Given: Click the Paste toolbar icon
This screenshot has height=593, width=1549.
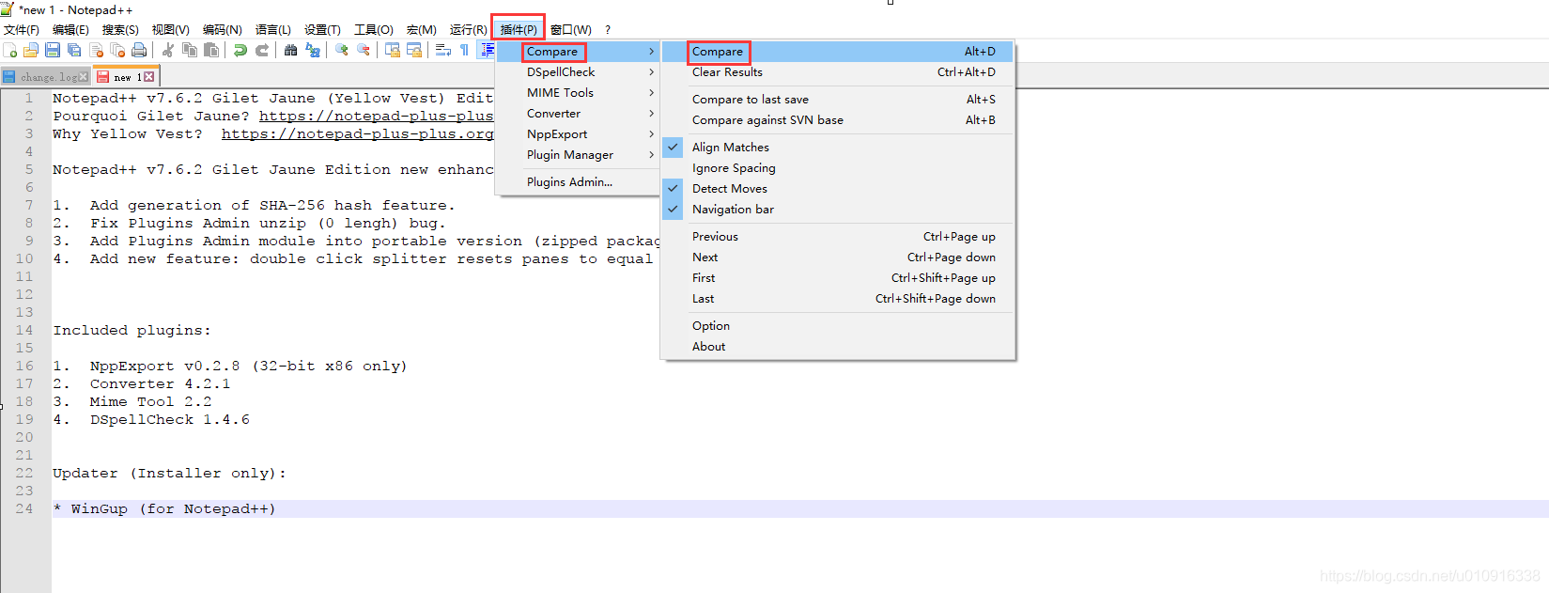Looking at the screenshot, I should [211, 50].
